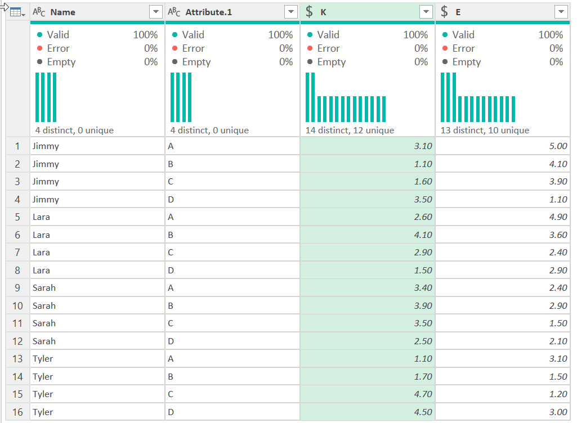The image size is (577, 423).
Task: Select row number 1
Action: click(17, 146)
